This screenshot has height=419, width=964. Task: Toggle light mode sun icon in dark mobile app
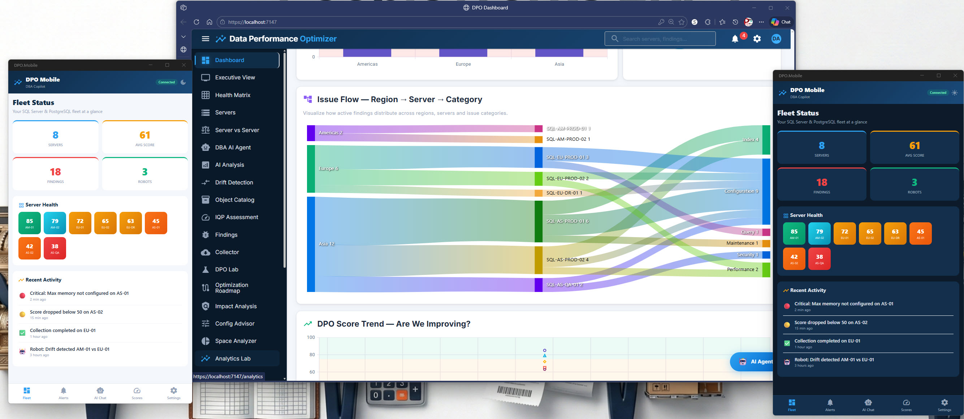point(954,93)
